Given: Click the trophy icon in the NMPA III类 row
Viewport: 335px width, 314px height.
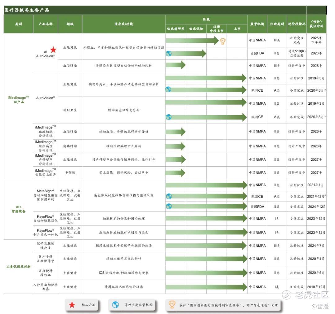Looking at the screenshot, I should point(223,41).
